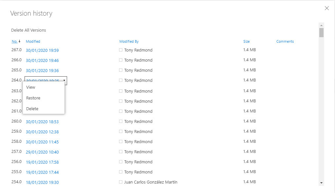
Task: Click Delete All Versions
Action: pyautogui.click(x=28, y=30)
